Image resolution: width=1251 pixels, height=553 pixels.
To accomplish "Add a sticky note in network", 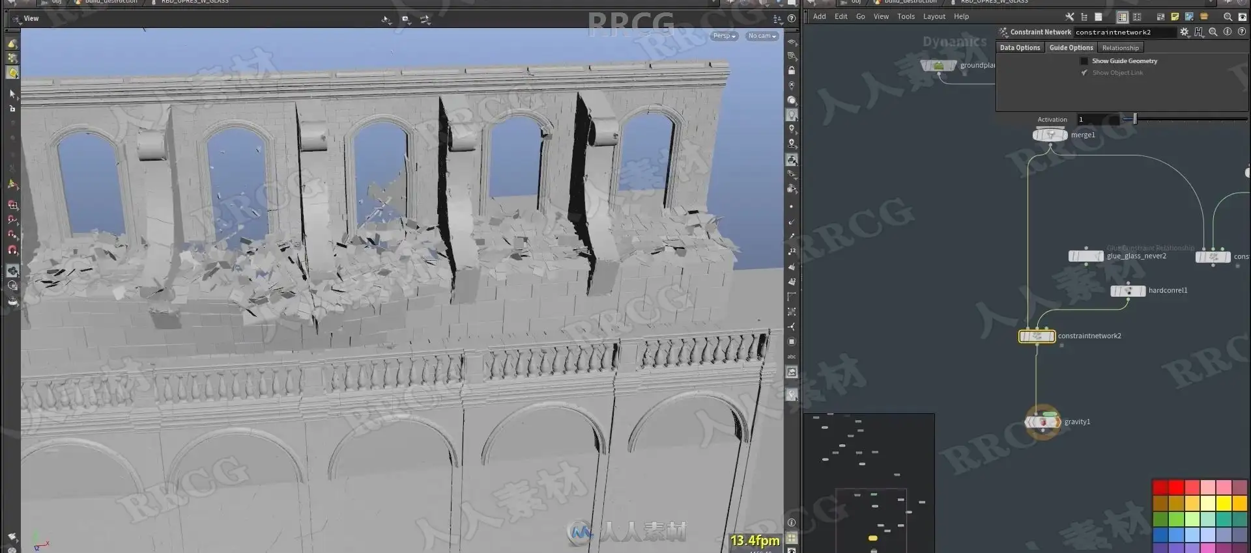I will point(1175,17).
